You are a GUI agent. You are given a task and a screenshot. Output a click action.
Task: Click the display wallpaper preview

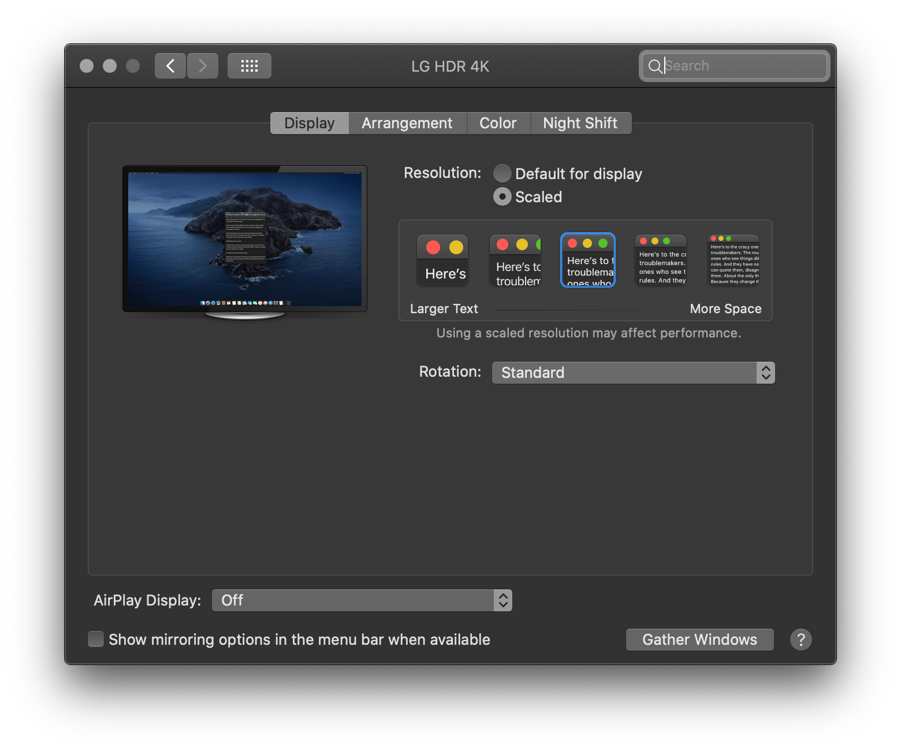click(x=244, y=239)
